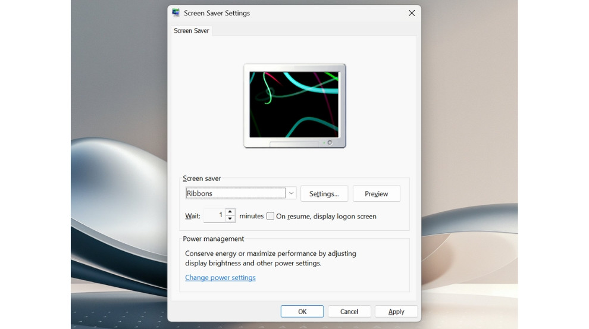Click the Wait minutes number field

click(x=214, y=215)
